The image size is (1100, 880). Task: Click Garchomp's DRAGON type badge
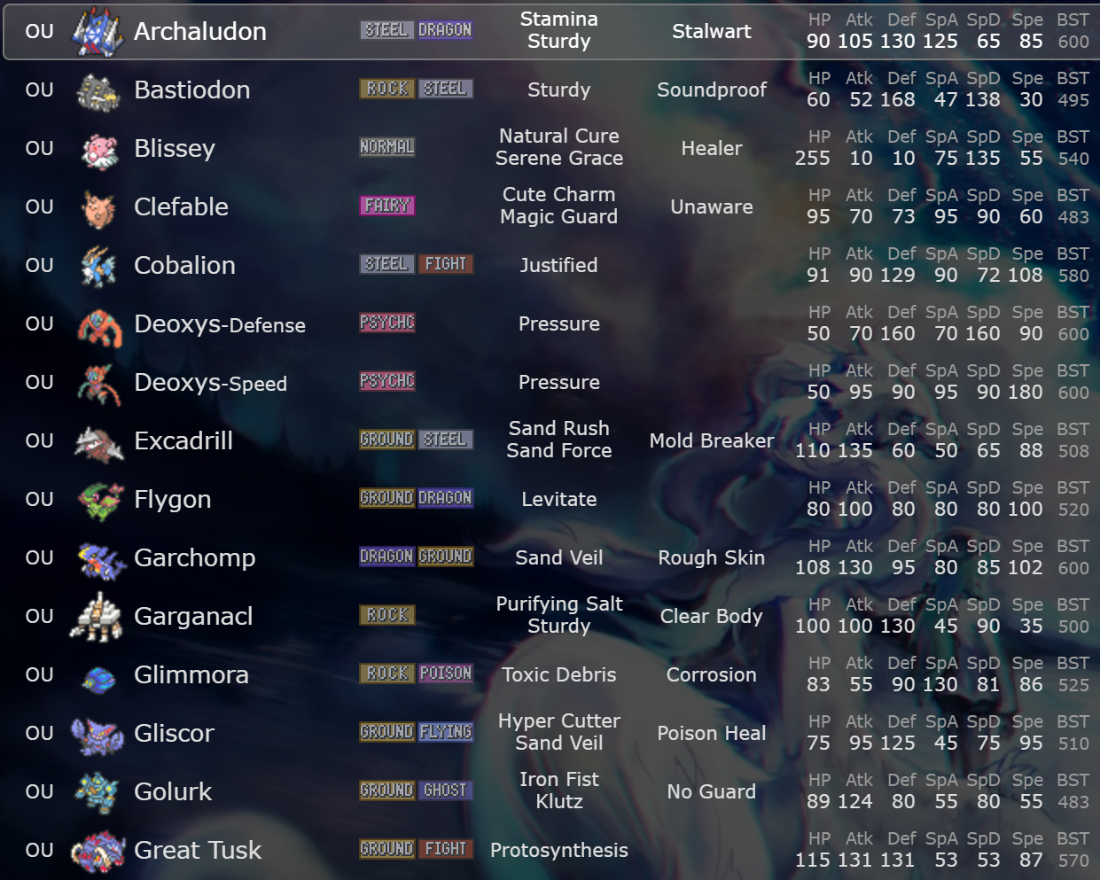(x=387, y=557)
